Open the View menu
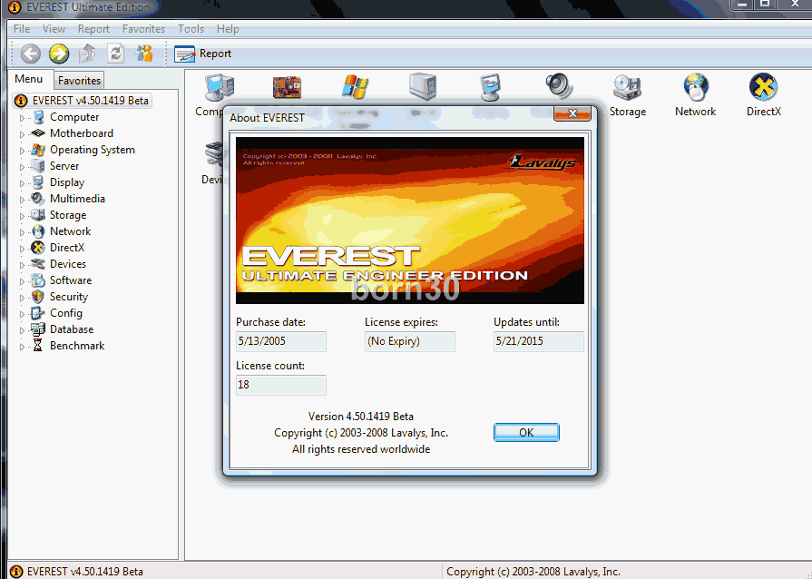The height and width of the screenshot is (579, 812). [x=54, y=29]
